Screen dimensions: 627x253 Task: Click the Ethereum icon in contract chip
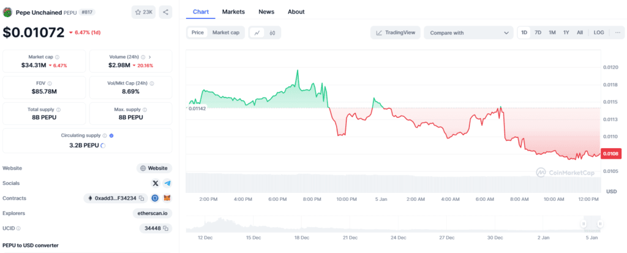click(x=90, y=198)
